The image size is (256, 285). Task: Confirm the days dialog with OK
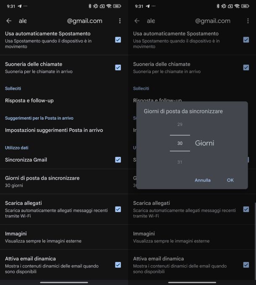pos(230,180)
